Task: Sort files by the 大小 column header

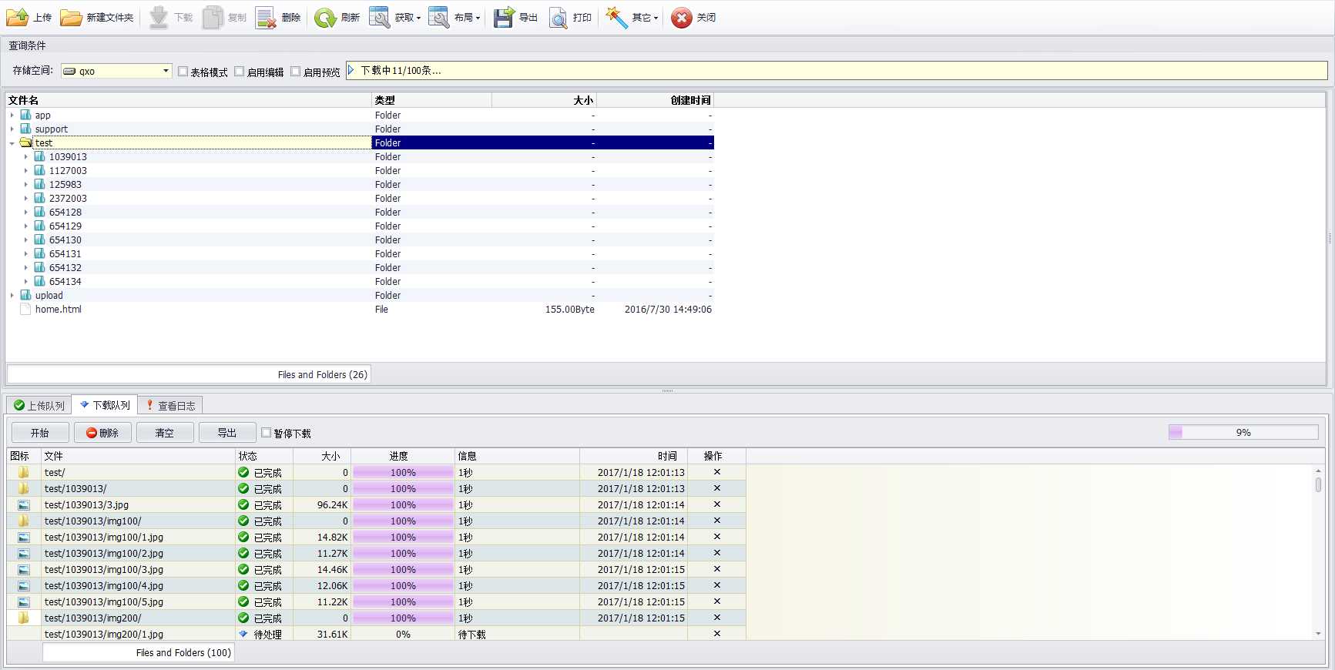Action: click(544, 100)
